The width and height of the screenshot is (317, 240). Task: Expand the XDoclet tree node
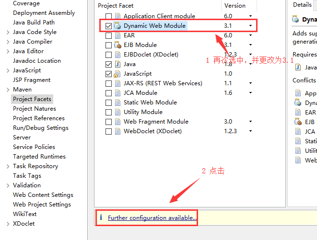tap(8, 224)
